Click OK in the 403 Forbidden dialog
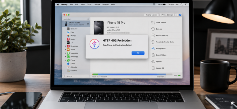237x109 pixels. tap(138, 53)
